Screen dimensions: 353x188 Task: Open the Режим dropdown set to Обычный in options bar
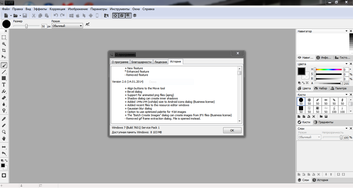[67, 26]
